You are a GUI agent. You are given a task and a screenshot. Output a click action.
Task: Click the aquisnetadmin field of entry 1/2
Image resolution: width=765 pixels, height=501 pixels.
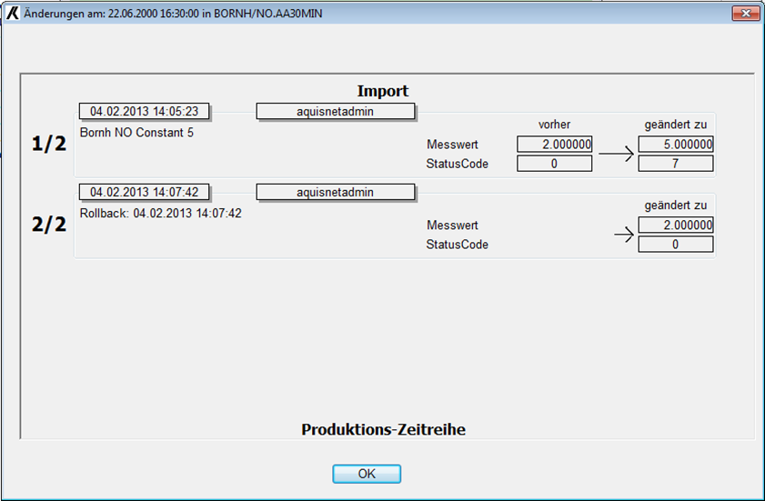pos(335,112)
